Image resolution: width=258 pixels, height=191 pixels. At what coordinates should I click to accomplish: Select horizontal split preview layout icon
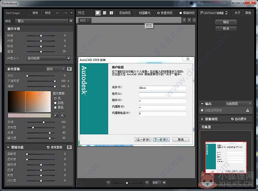[x=104, y=13]
